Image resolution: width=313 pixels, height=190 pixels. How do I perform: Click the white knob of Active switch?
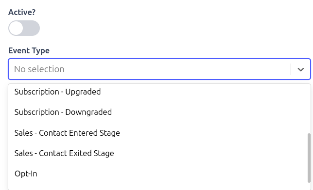(16, 28)
